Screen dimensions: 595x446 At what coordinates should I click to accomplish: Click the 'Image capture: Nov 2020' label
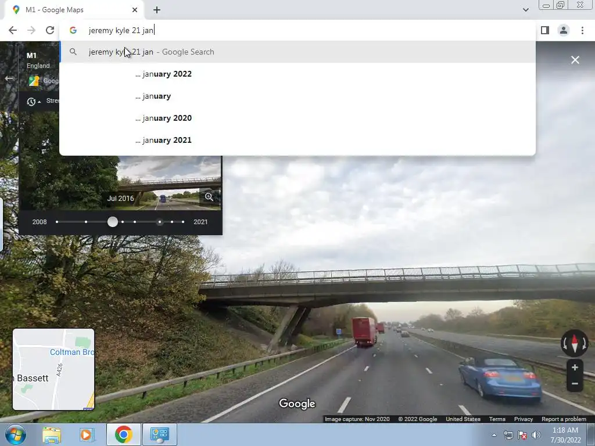(x=357, y=419)
